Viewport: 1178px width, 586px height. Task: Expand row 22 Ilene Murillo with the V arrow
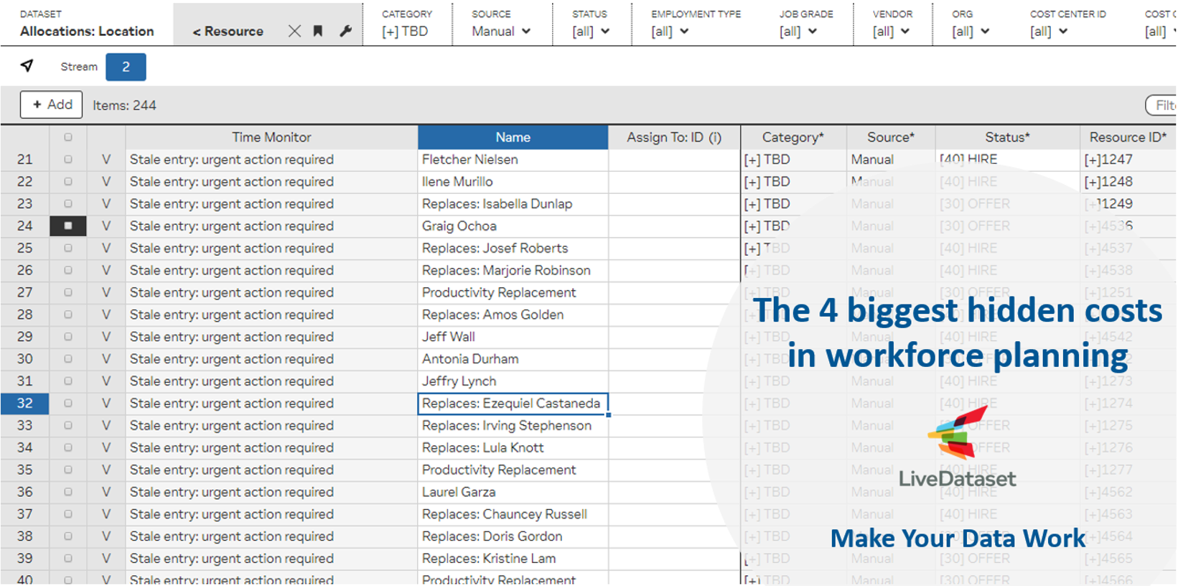click(x=106, y=182)
